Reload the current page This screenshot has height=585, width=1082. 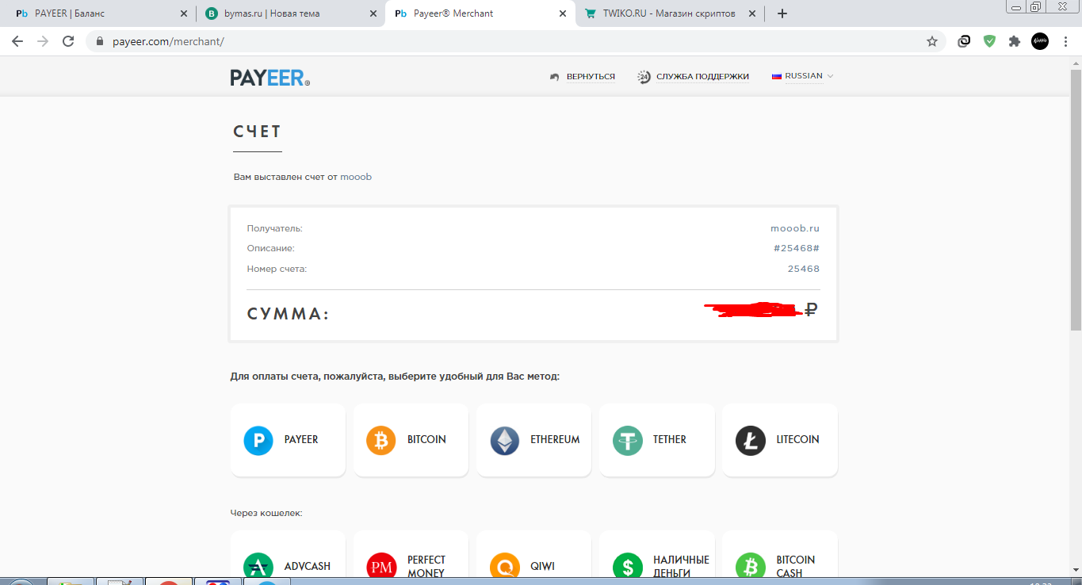[68, 41]
